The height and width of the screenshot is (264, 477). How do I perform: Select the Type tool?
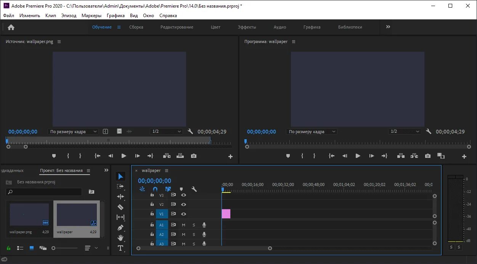click(x=120, y=248)
